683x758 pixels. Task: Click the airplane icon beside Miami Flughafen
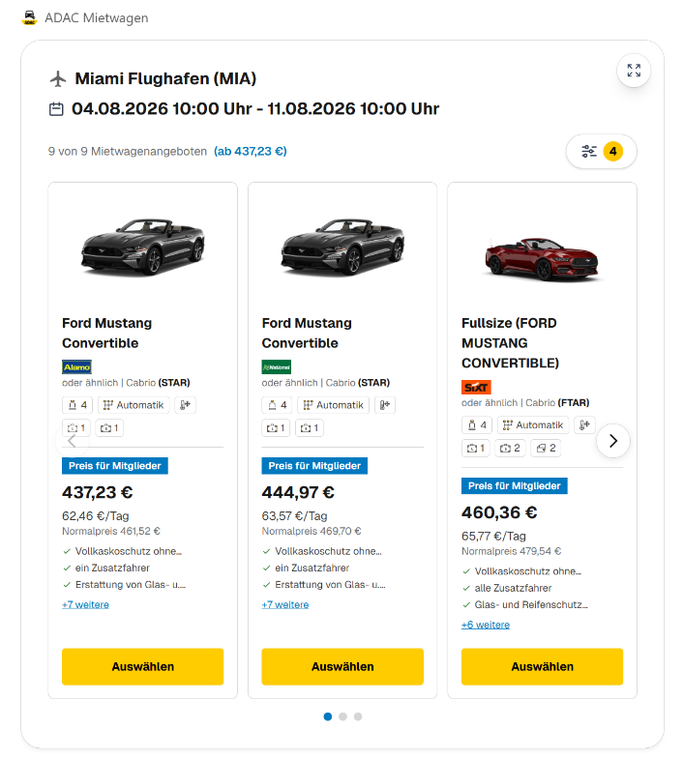pyautogui.click(x=58, y=78)
